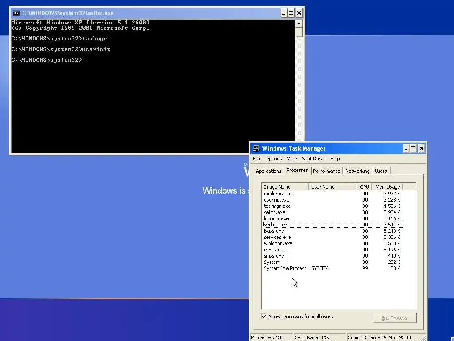
Task: Click the 6,520 K memory value
Action: (x=391, y=244)
